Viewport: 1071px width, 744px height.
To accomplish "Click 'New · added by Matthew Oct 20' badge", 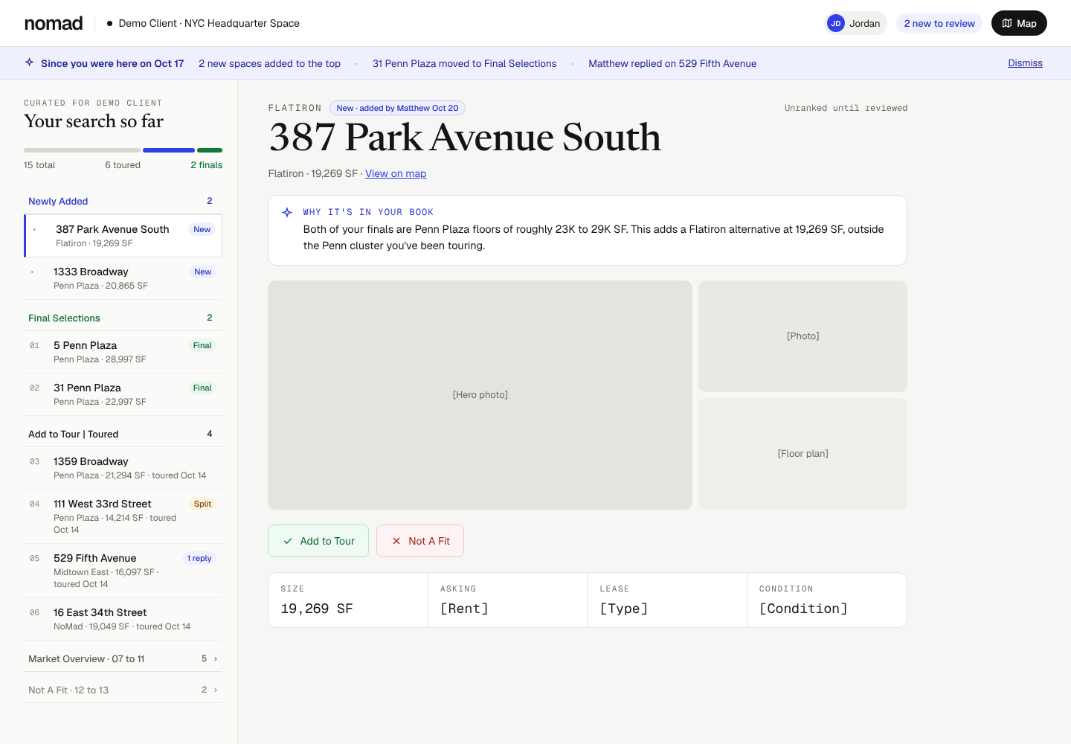I will click(x=397, y=108).
